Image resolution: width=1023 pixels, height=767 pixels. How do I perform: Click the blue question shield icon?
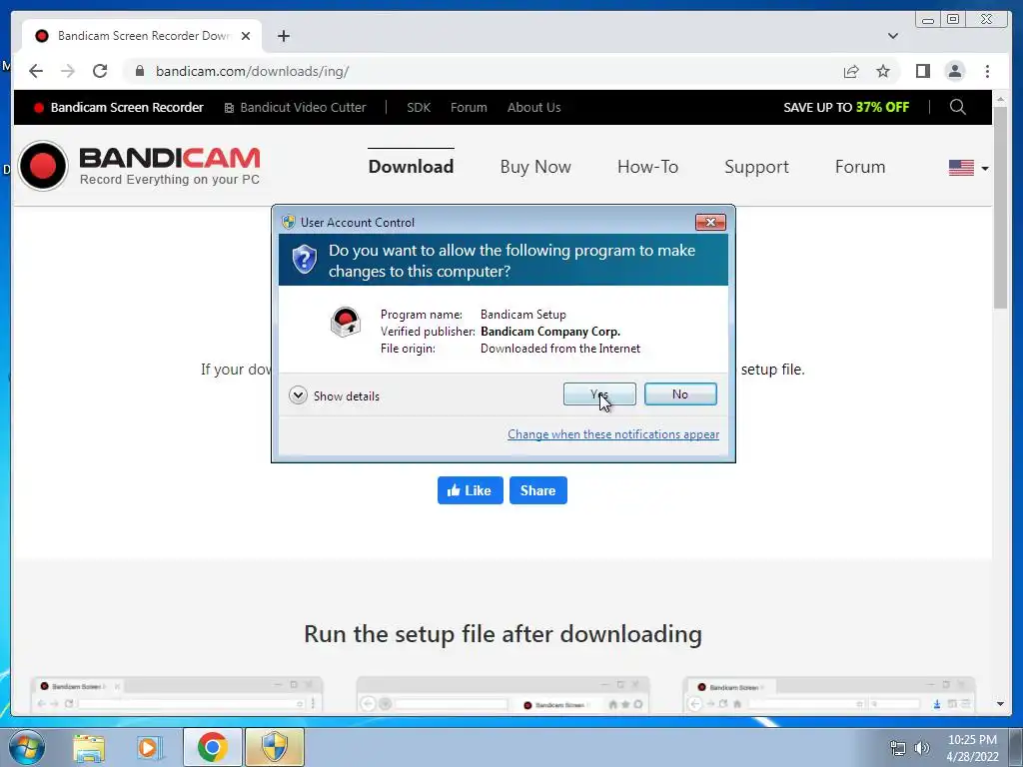tap(304, 260)
